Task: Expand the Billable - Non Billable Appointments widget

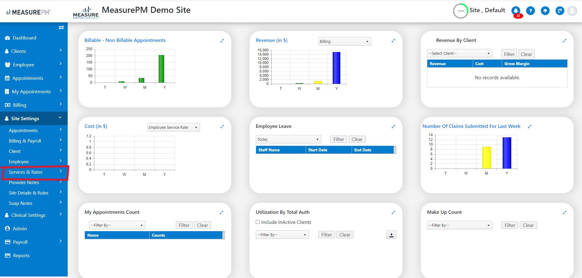Action: (222, 40)
